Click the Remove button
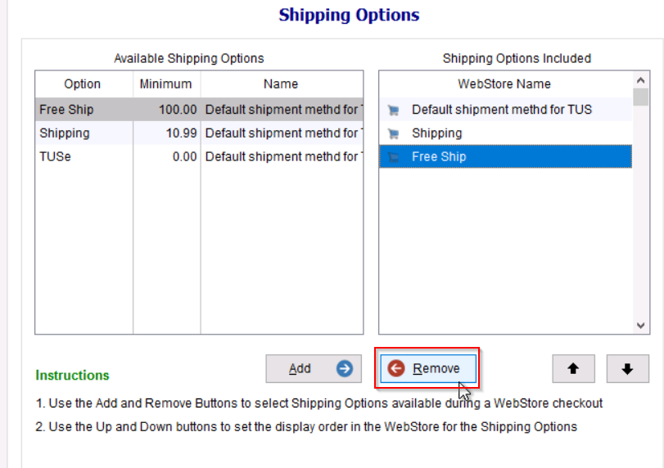664x468 pixels. pos(427,369)
